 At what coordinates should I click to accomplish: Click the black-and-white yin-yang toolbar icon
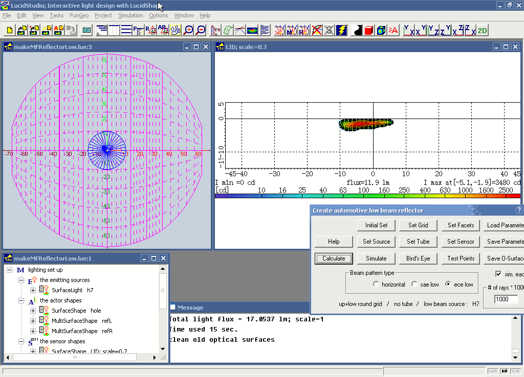(x=357, y=30)
